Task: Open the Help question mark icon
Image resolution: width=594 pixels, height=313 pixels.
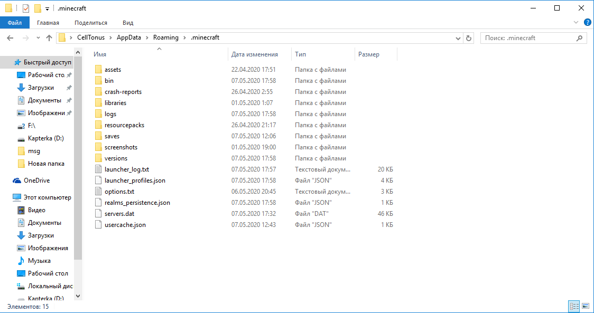Action: 588,22
